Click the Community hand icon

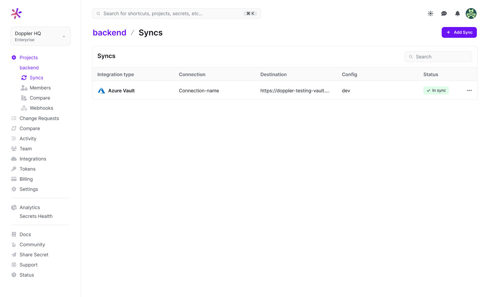tap(14, 245)
